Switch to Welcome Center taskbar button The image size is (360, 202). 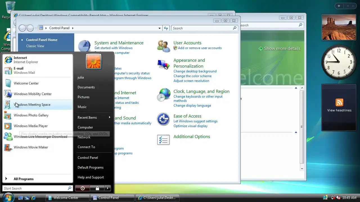click(67, 198)
